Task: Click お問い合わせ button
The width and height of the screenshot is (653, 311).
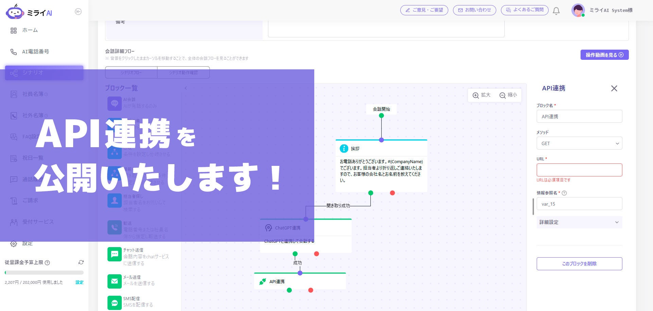Action: point(474,10)
